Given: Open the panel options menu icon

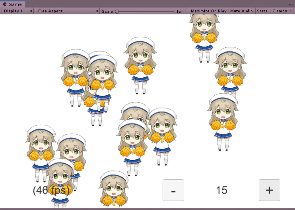Looking at the screenshot, I should [x=291, y=5].
